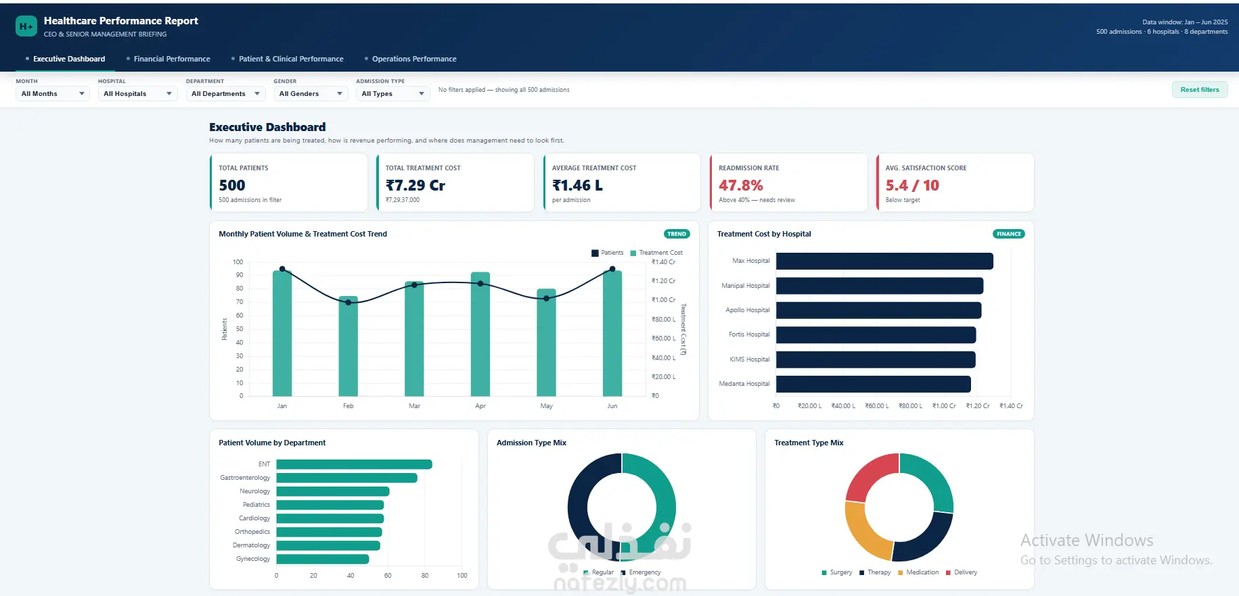Viewport: 1239px width, 596px height.
Task: Open the All Types admission dropdown
Action: tap(393, 94)
